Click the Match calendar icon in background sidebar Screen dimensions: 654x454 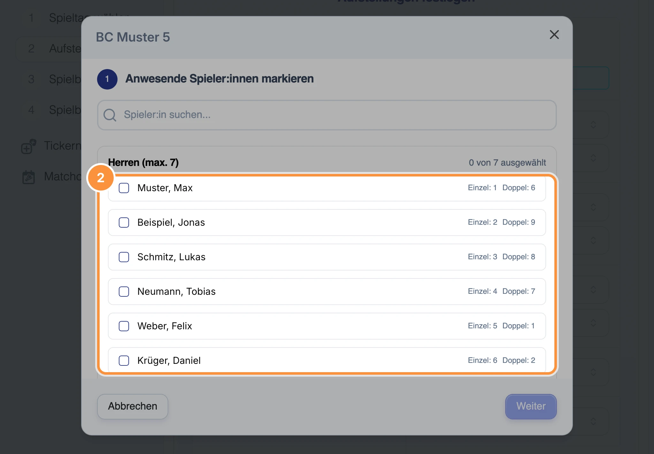[x=28, y=177]
